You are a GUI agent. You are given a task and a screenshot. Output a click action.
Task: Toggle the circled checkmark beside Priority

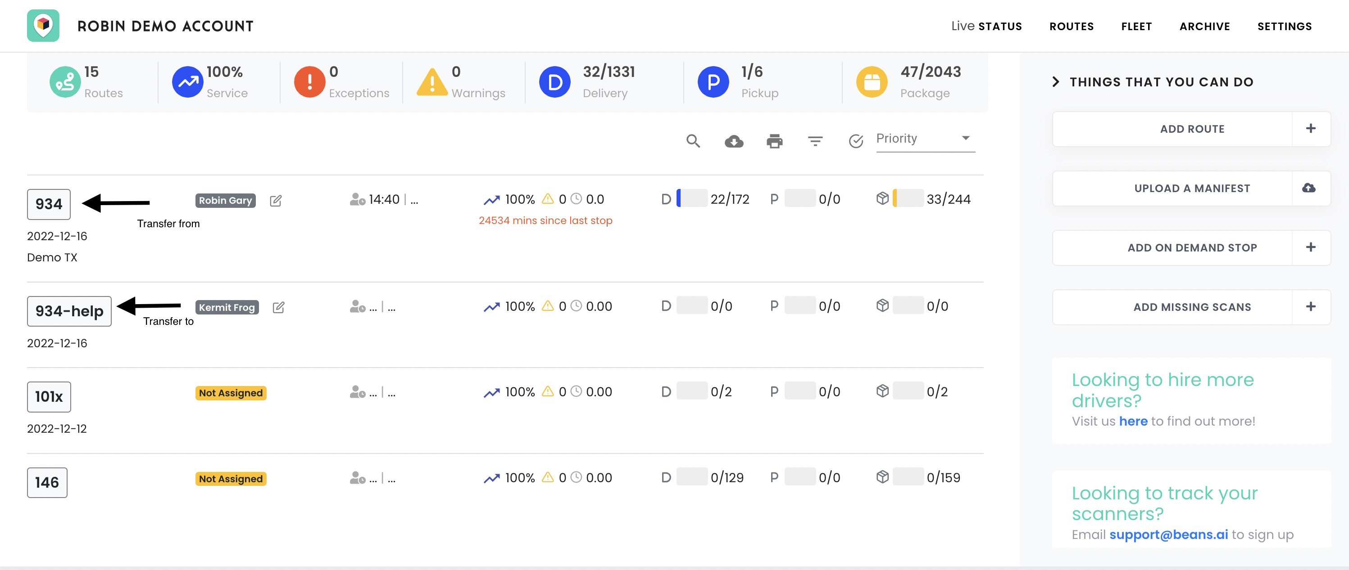(856, 141)
